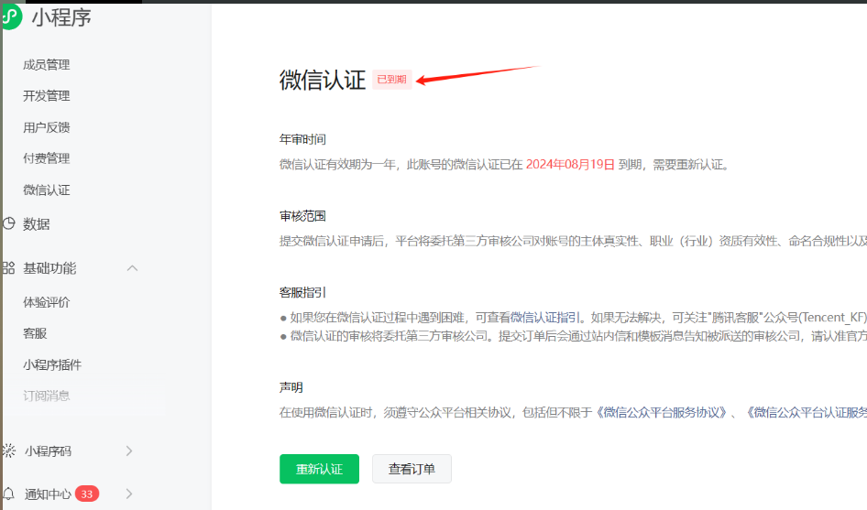Open 《微信公众平台服务协议》 link

coord(661,412)
